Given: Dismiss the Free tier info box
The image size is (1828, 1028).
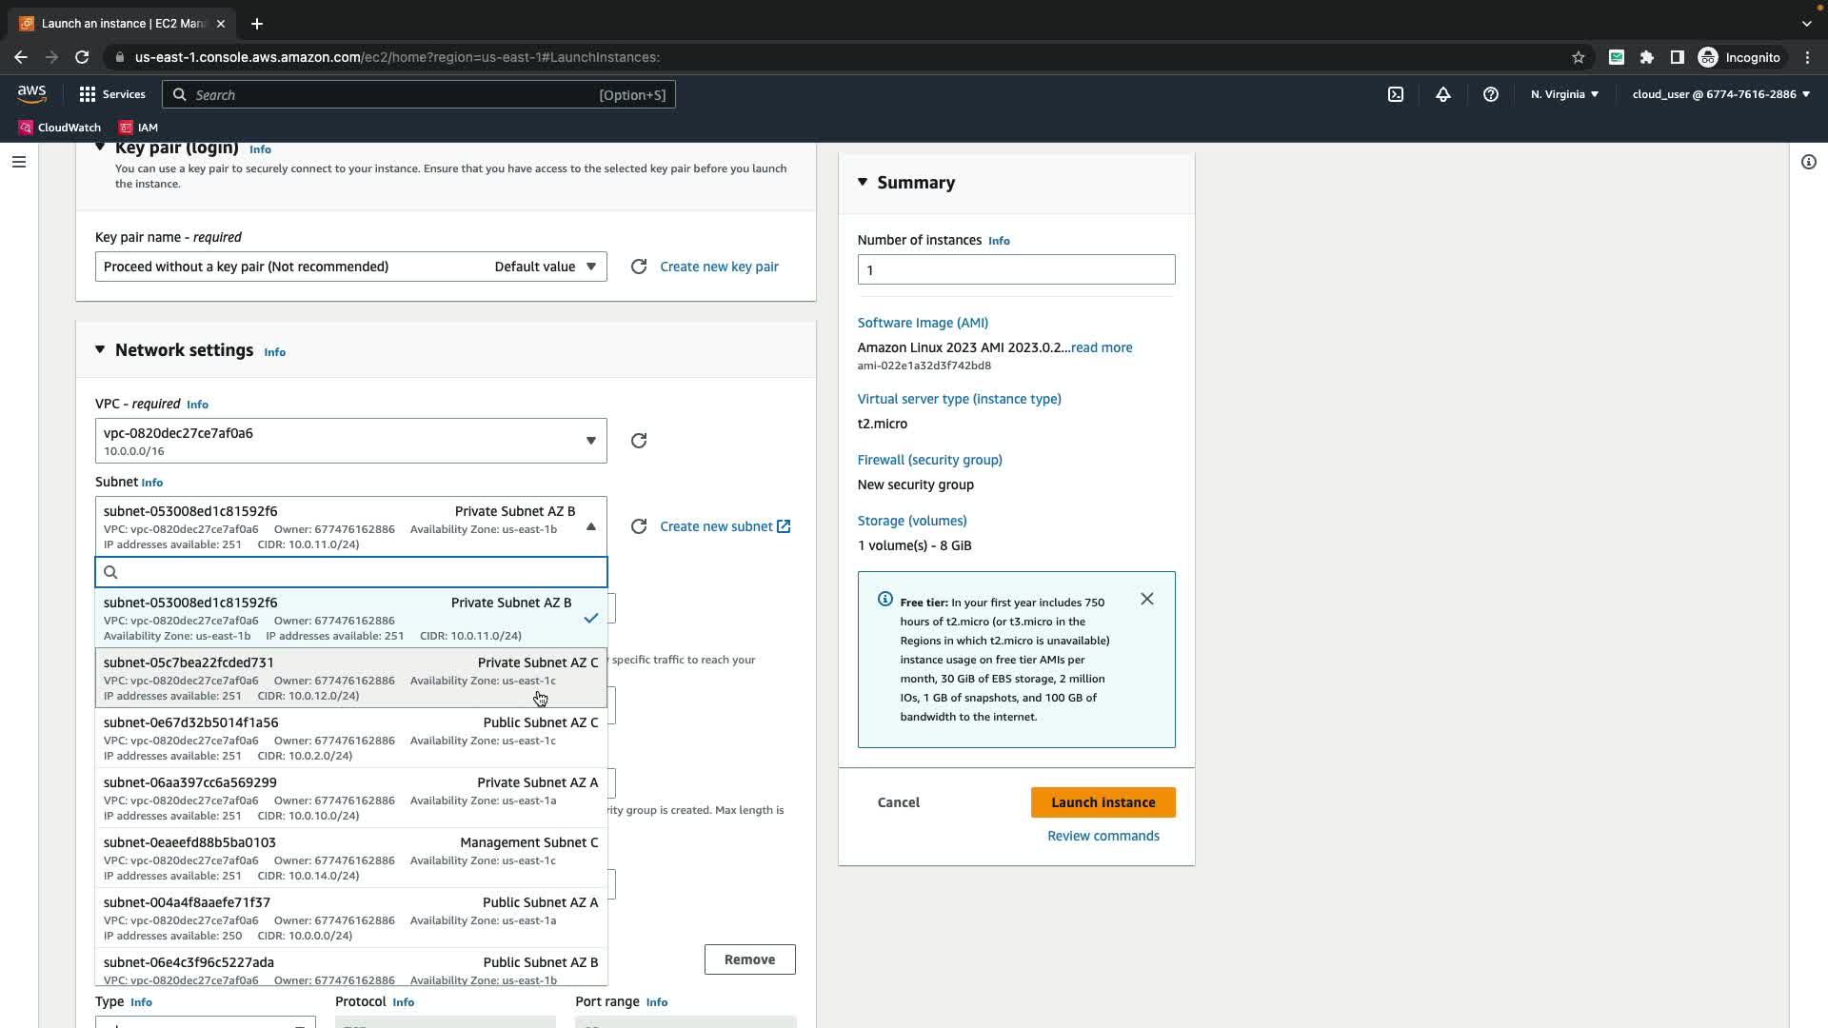Looking at the screenshot, I should coord(1147,599).
